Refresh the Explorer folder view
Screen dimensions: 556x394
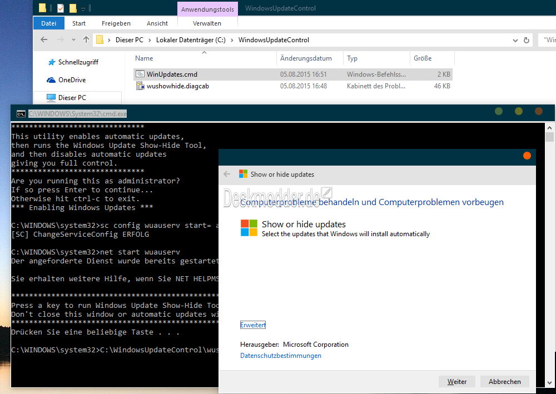(x=527, y=40)
